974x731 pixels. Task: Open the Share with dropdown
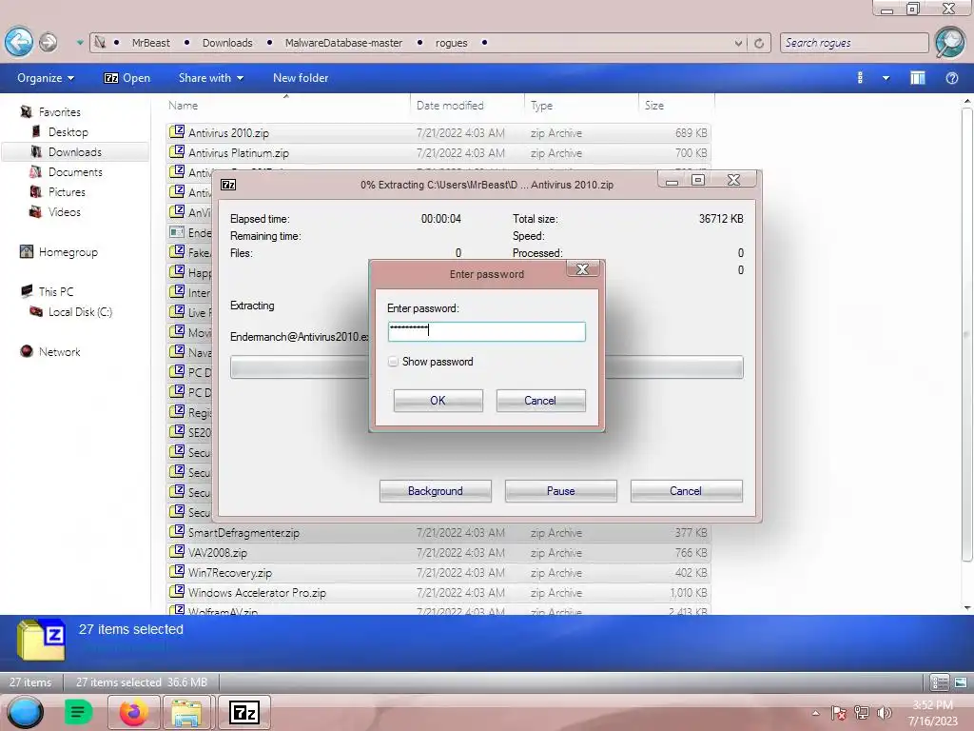pyautogui.click(x=210, y=78)
